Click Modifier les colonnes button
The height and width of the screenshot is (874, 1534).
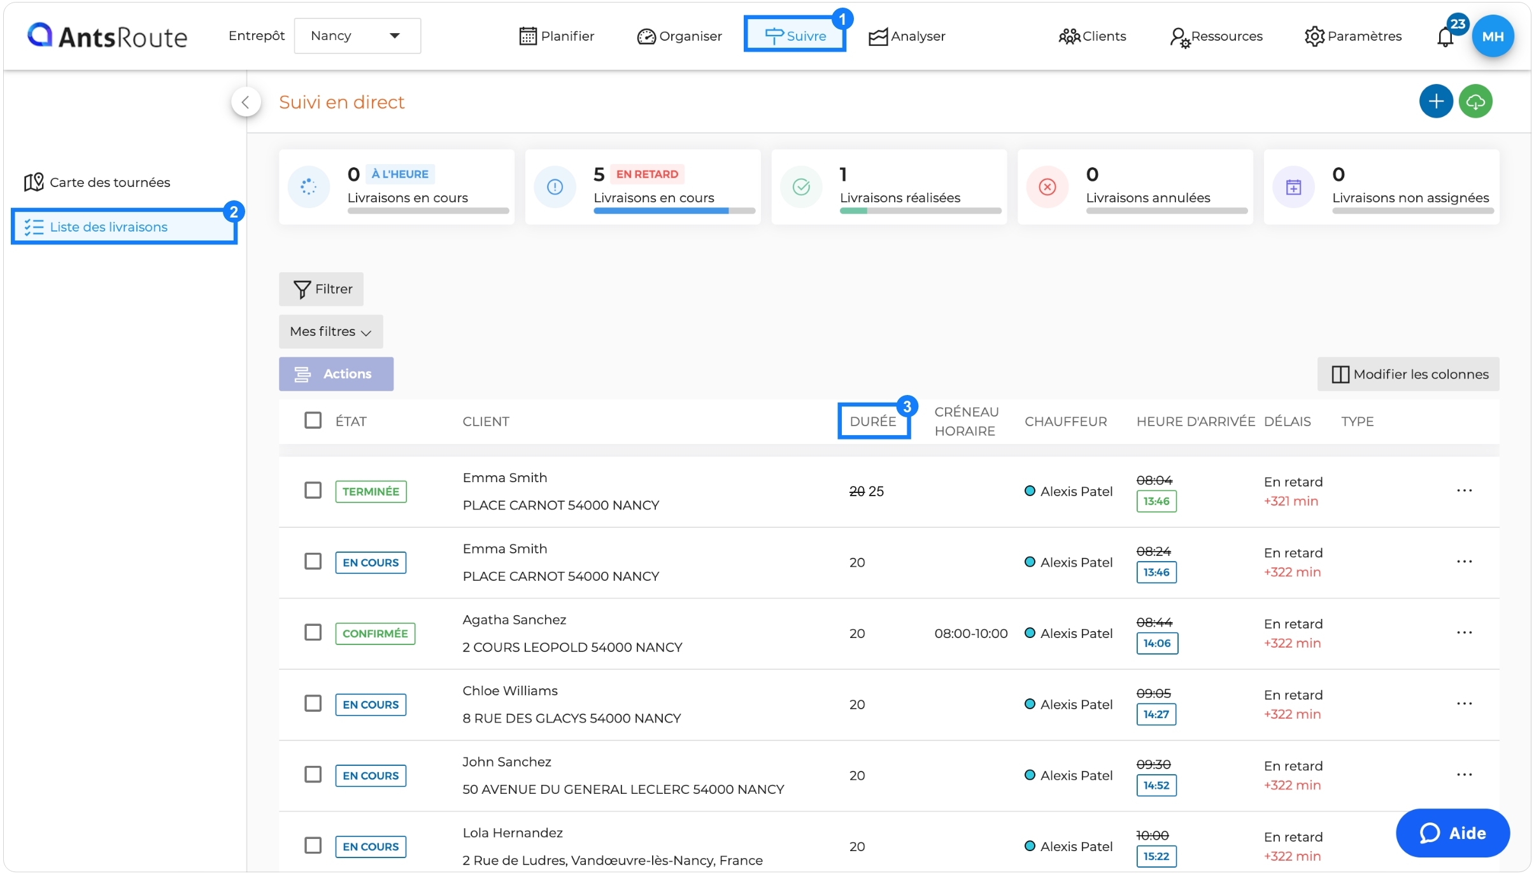pyautogui.click(x=1408, y=375)
